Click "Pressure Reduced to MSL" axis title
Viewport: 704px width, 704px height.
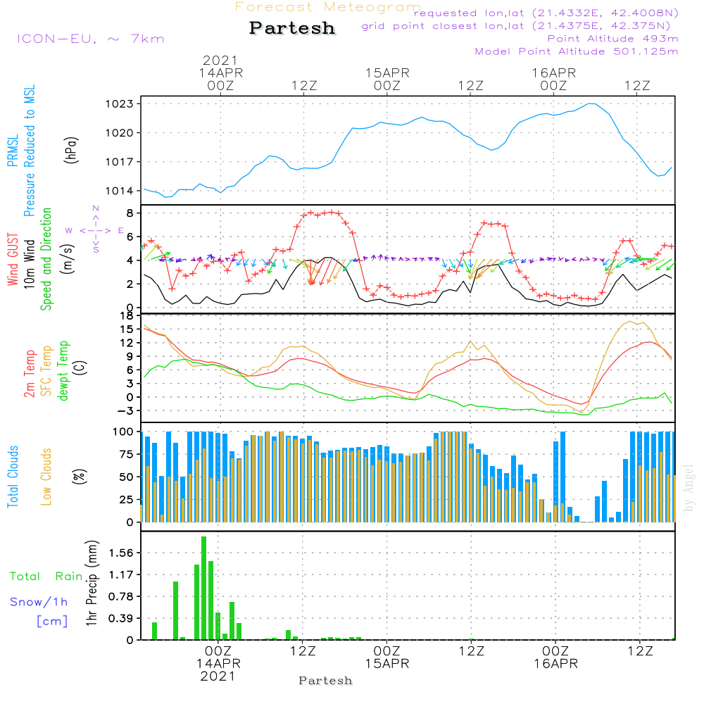pyautogui.click(x=29, y=151)
